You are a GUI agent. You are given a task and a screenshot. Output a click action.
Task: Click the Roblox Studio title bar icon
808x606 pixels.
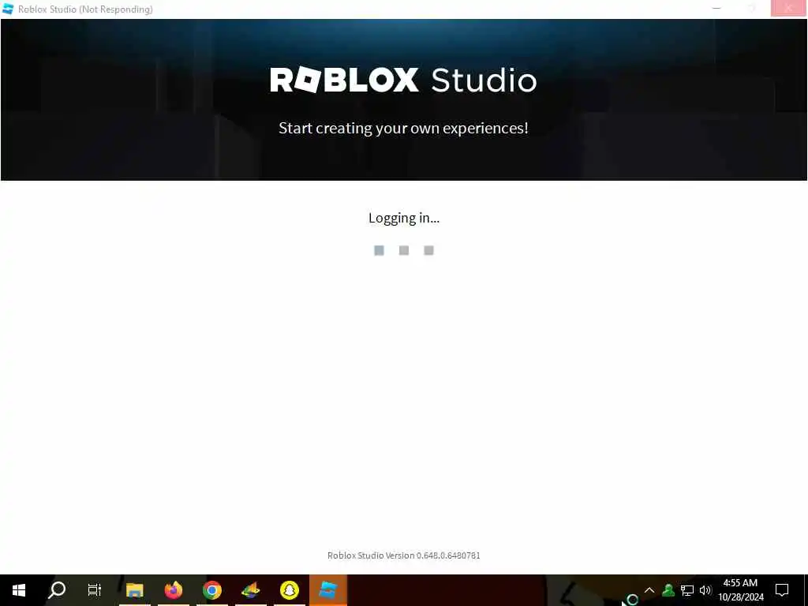(x=8, y=9)
